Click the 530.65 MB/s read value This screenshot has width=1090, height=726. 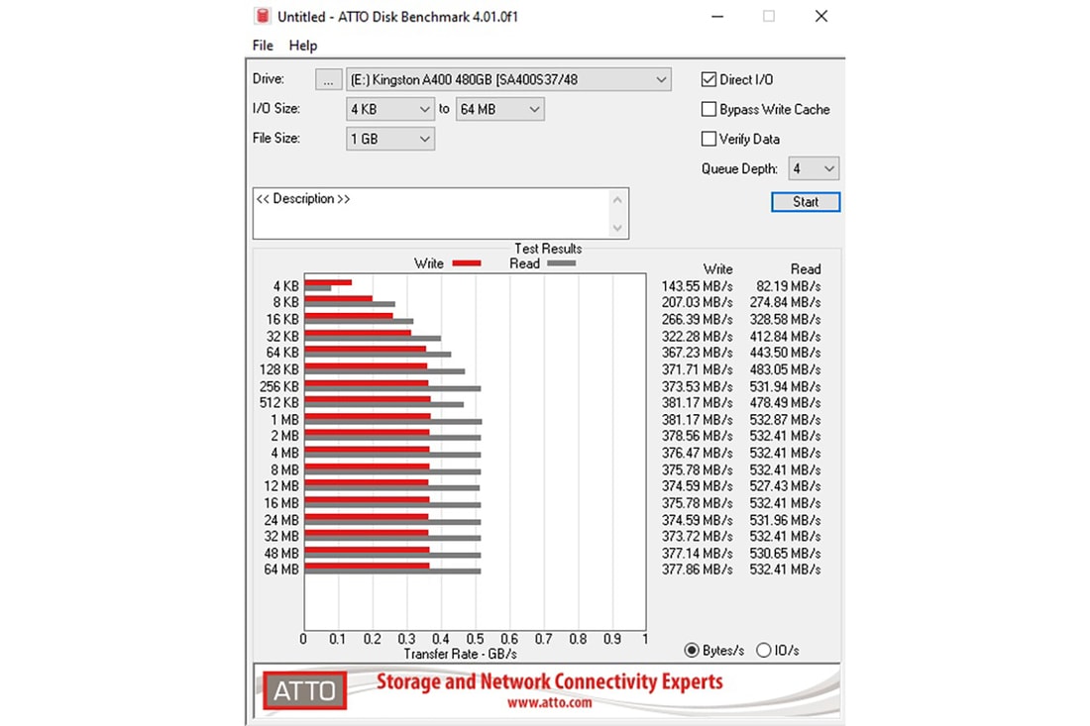pyautogui.click(x=785, y=553)
